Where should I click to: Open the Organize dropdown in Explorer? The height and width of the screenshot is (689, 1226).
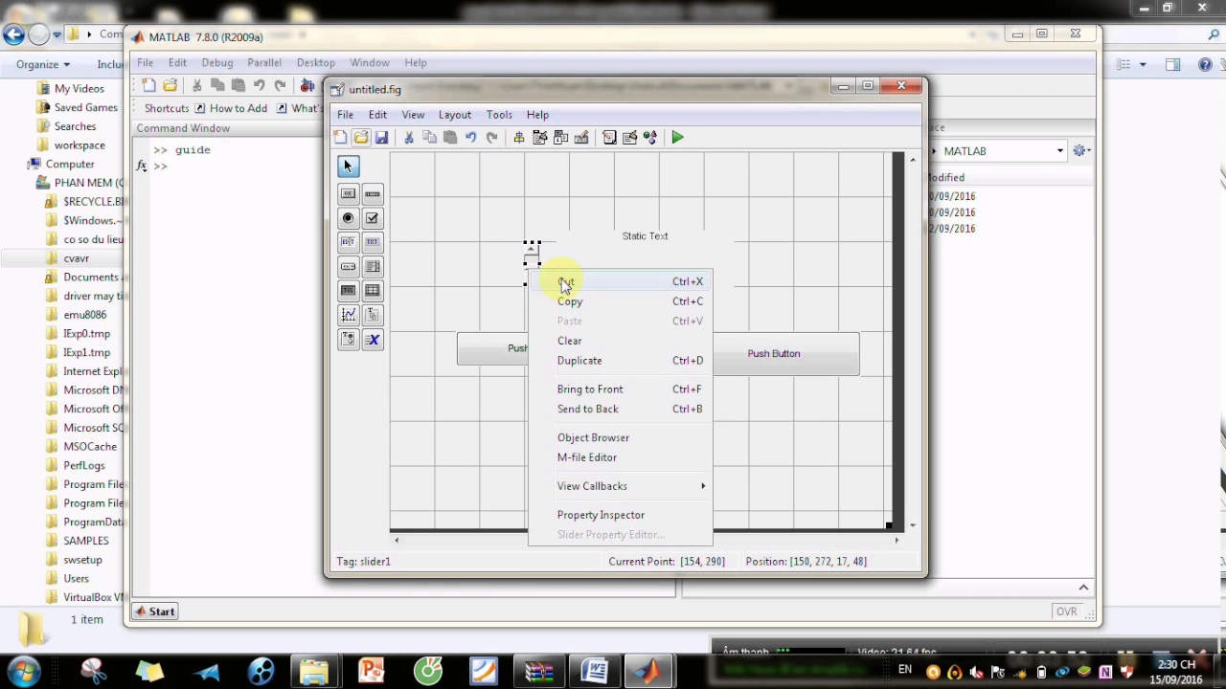click(x=43, y=64)
